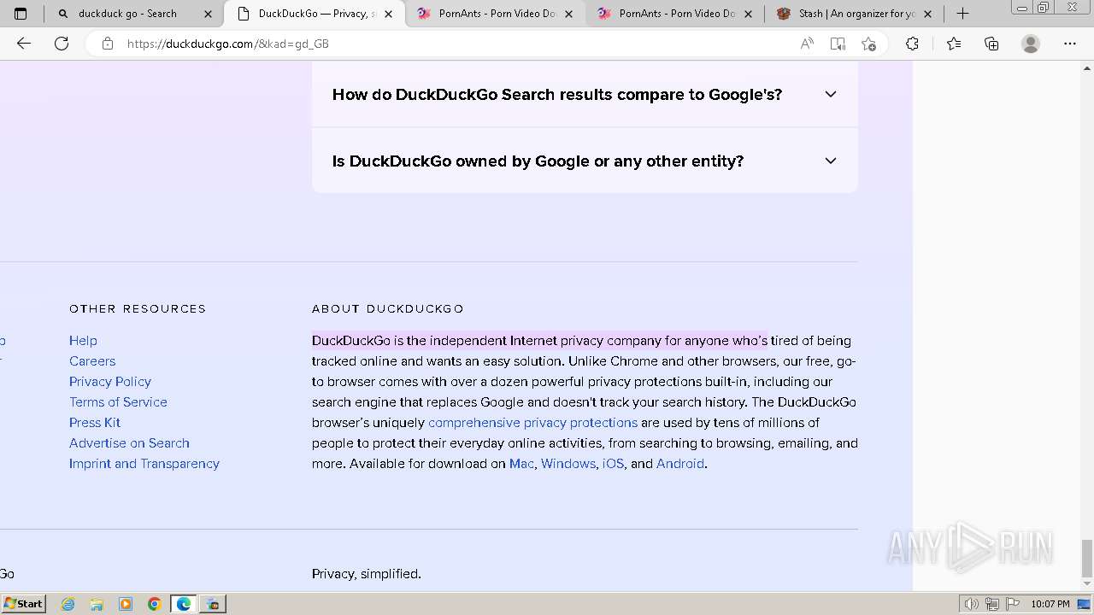Image resolution: width=1094 pixels, height=615 pixels.
Task: Open the Action Center flag icon
Action: (1013, 604)
